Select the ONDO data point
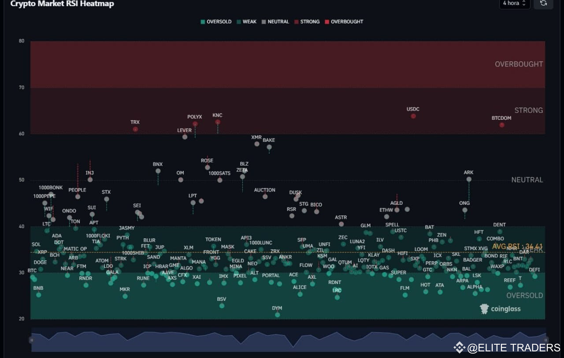 (x=70, y=218)
